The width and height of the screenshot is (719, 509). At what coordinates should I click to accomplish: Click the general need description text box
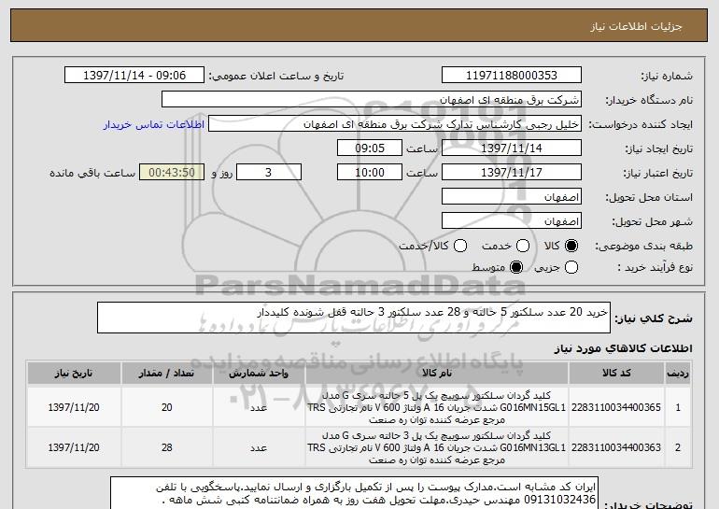click(x=354, y=318)
